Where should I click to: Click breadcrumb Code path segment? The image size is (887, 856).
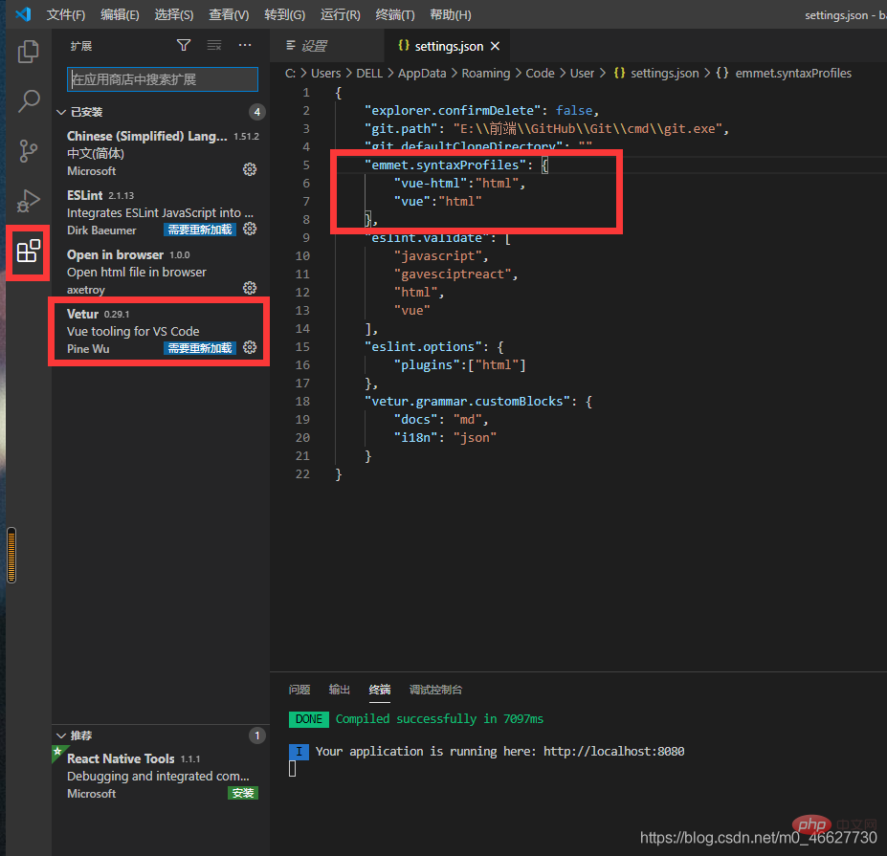541,74
